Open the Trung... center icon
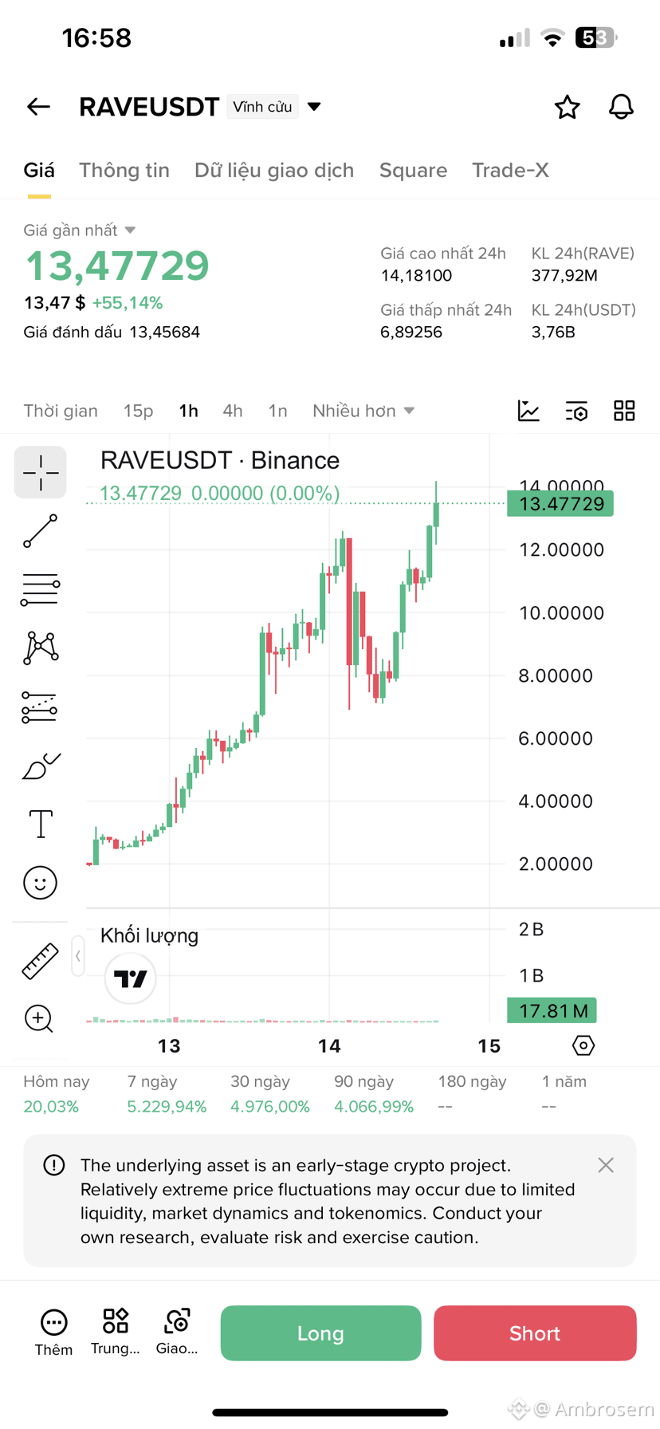 coord(116,1332)
